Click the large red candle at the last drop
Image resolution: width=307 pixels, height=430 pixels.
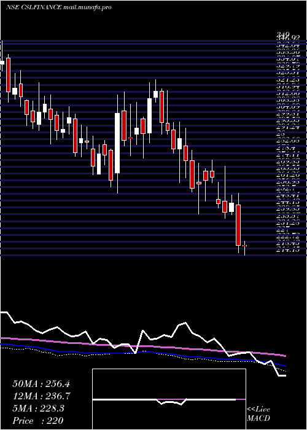point(238,225)
